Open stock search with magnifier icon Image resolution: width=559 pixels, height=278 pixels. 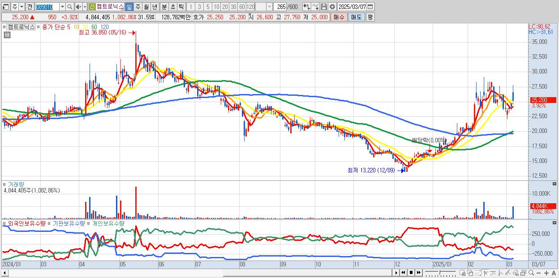coord(70,7)
